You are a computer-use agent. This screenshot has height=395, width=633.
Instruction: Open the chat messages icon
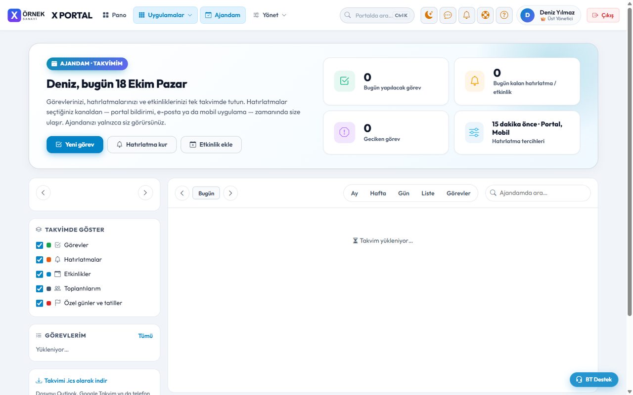point(448,15)
